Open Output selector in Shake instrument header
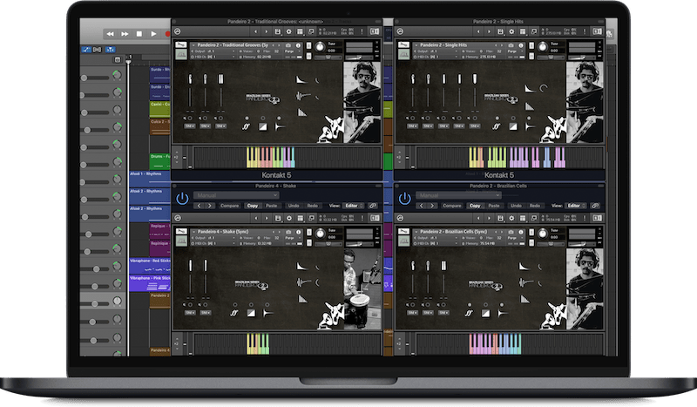The height and width of the screenshot is (407, 697). [x=213, y=238]
